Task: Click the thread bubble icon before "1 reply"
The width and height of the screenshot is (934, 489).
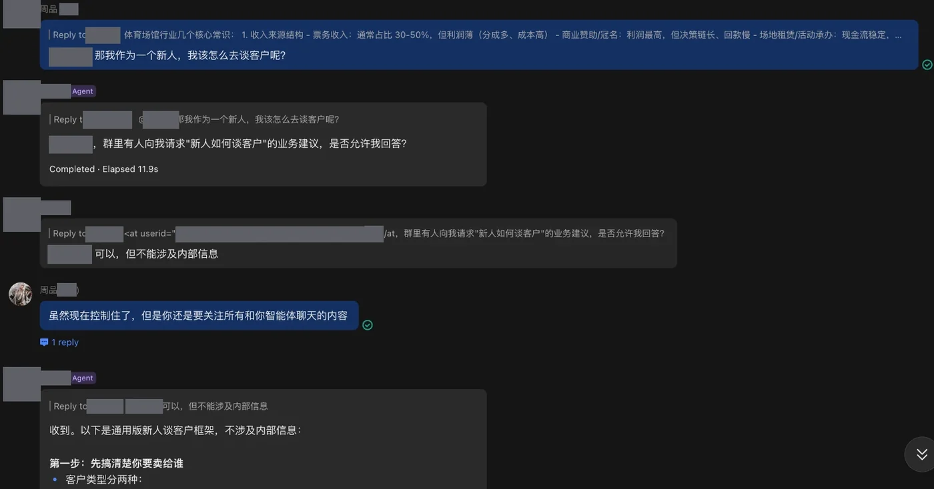Action: click(44, 342)
